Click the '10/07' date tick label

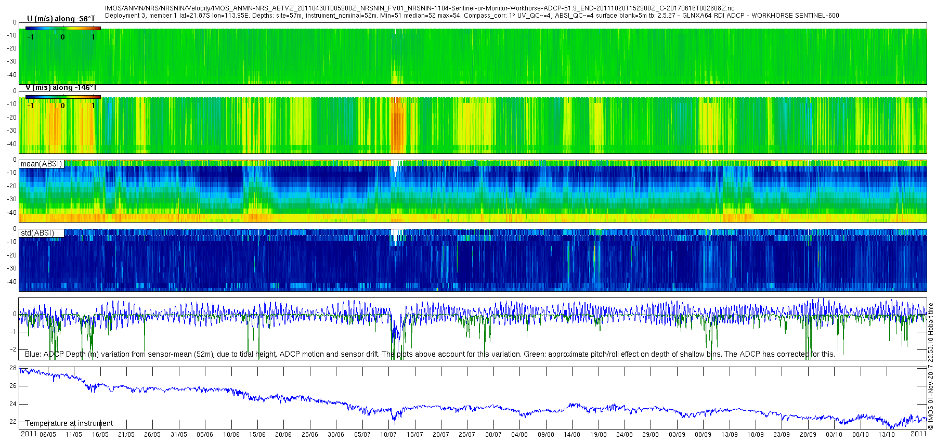tap(388, 435)
